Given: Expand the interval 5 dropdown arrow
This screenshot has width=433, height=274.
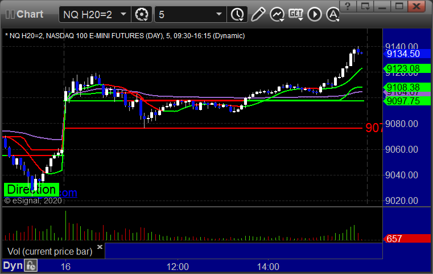Looking at the screenshot, I should [219, 14].
